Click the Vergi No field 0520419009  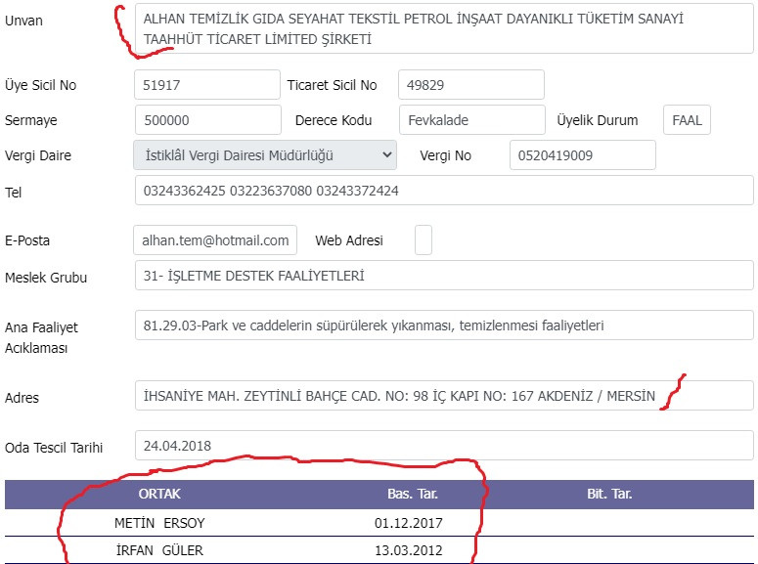coord(583,155)
